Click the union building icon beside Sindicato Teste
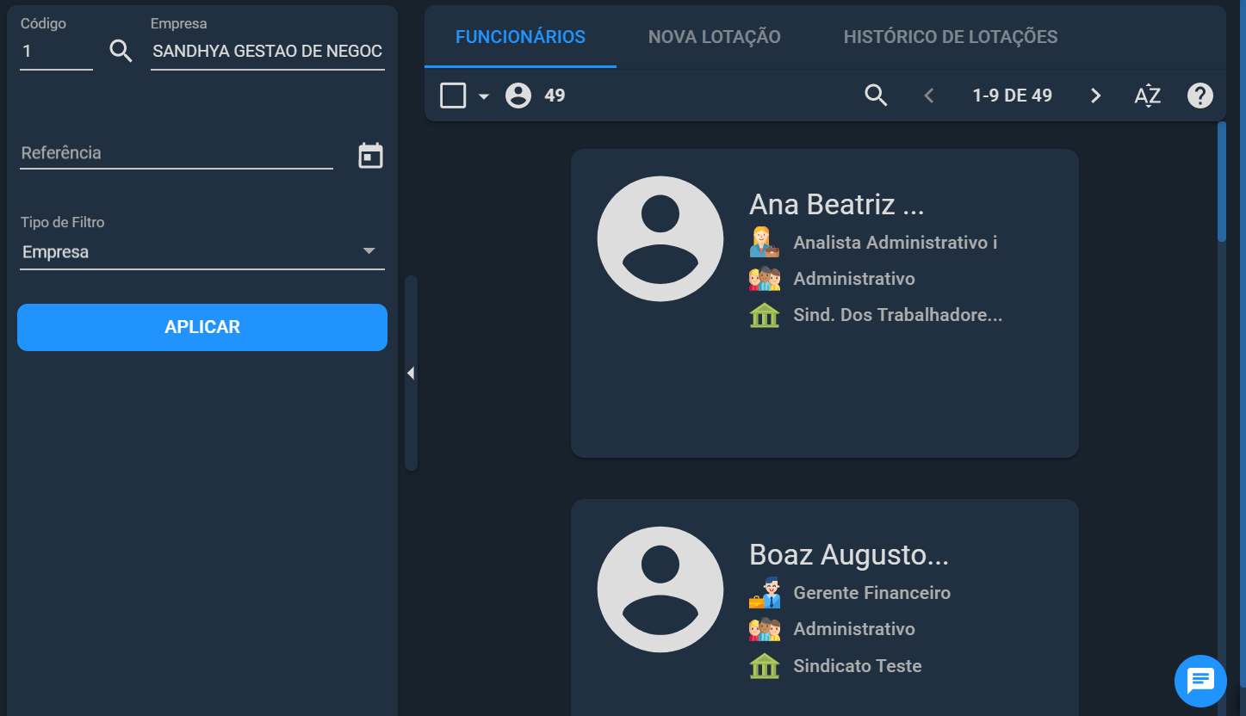The height and width of the screenshot is (716, 1246). [765, 666]
